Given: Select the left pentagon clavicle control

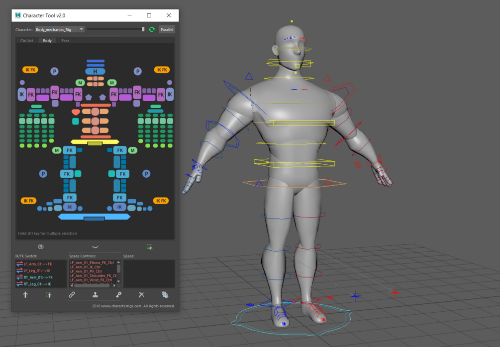Looking at the screenshot, I should tap(89, 97).
